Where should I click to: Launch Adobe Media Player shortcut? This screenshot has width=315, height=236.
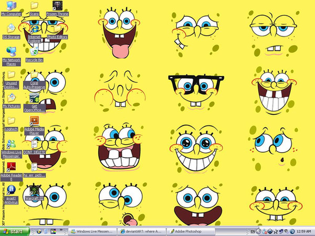coord(34,121)
